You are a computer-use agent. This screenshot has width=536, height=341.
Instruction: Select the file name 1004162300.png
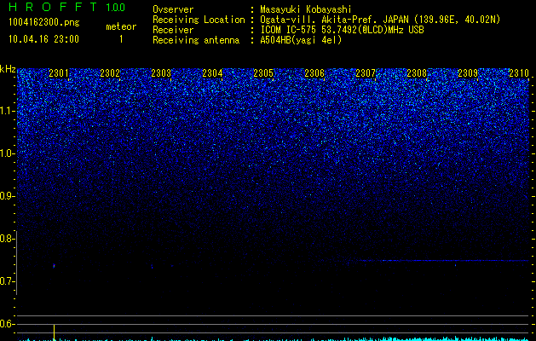(x=44, y=23)
